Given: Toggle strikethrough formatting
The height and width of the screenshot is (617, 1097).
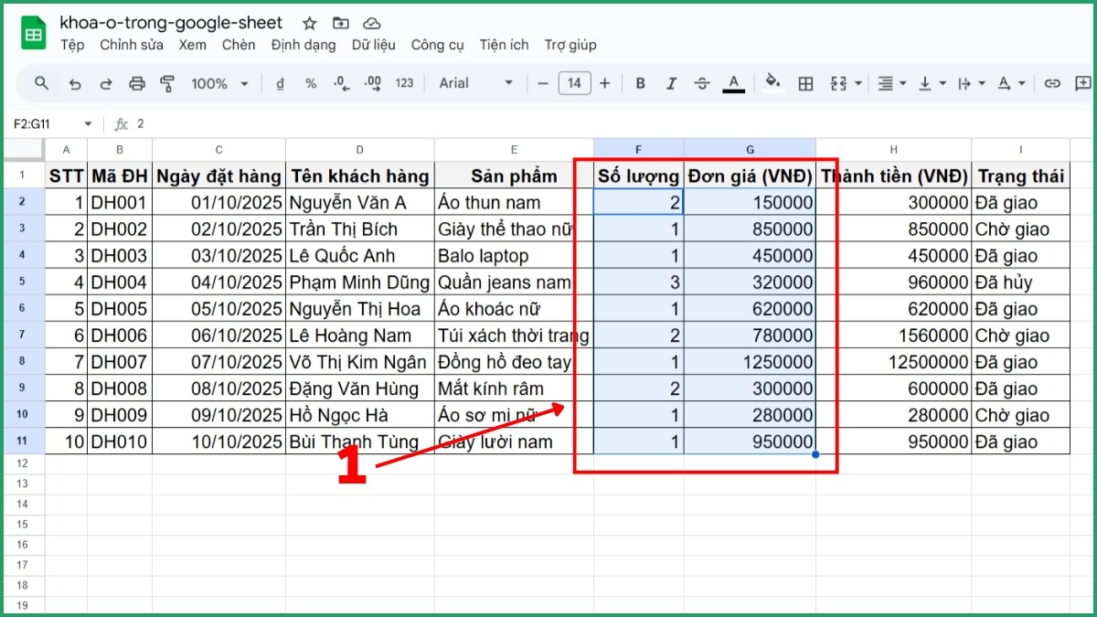Looking at the screenshot, I should 702,83.
